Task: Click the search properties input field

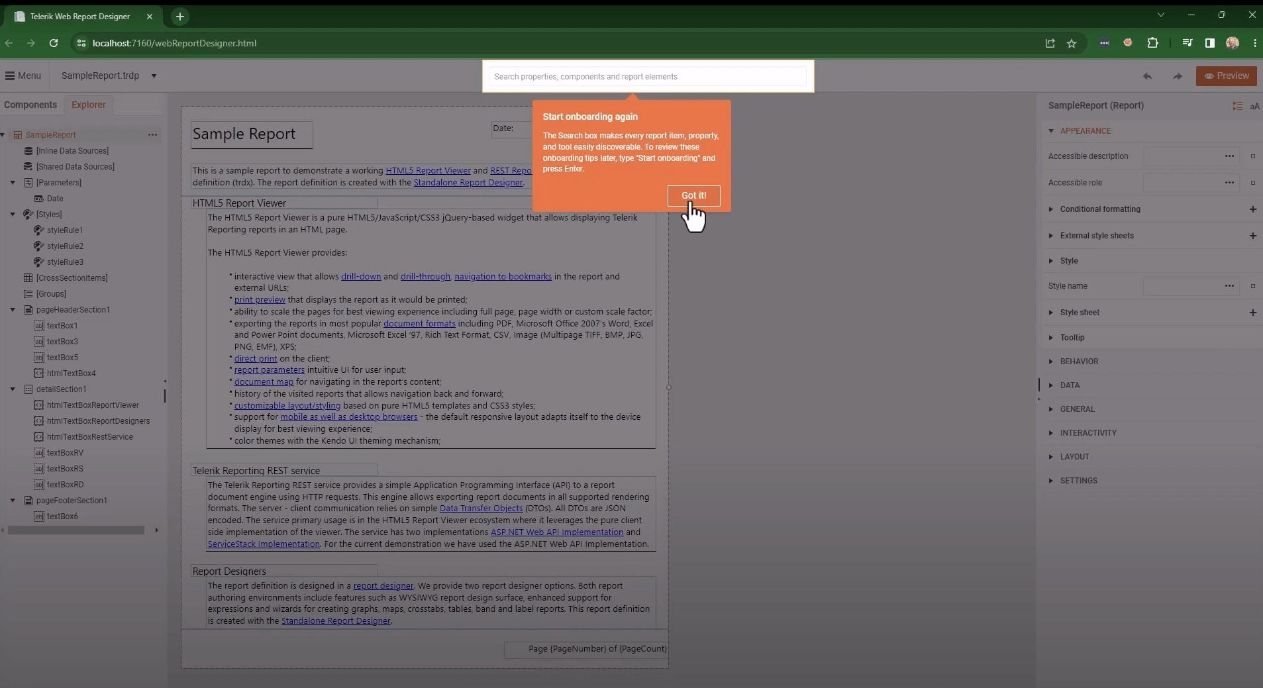Action: [x=648, y=77]
